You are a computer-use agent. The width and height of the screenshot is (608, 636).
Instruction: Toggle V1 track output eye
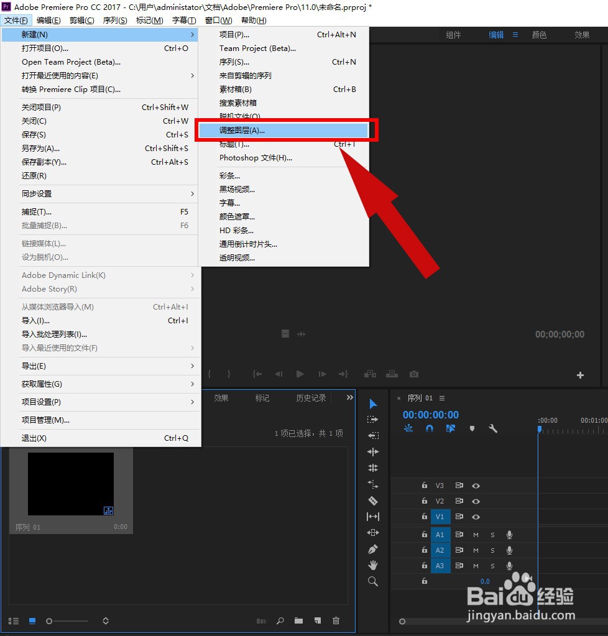[476, 517]
